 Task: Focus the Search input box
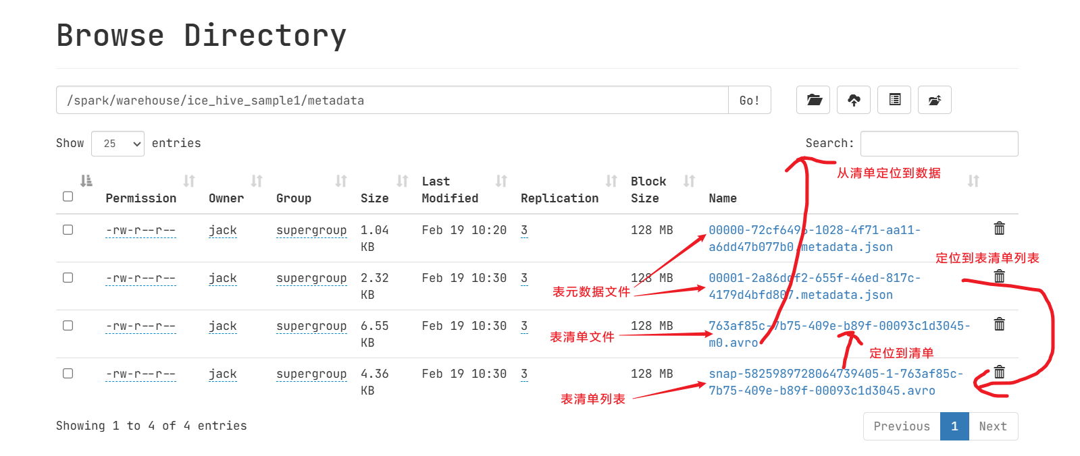[x=939, y=144]
